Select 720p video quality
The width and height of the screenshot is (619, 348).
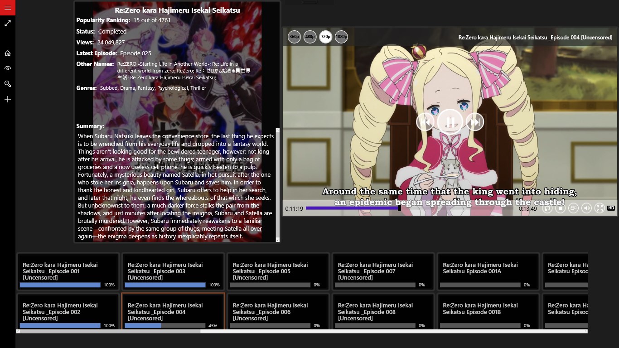[325, 37]
